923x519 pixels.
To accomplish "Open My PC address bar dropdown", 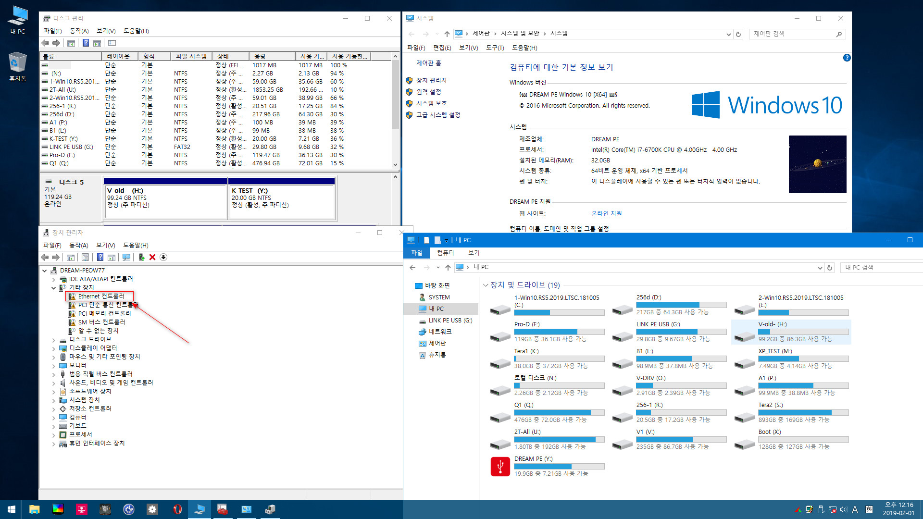I will point(820,268).
